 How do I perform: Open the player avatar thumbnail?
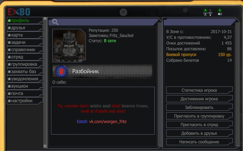pos(69,45)
